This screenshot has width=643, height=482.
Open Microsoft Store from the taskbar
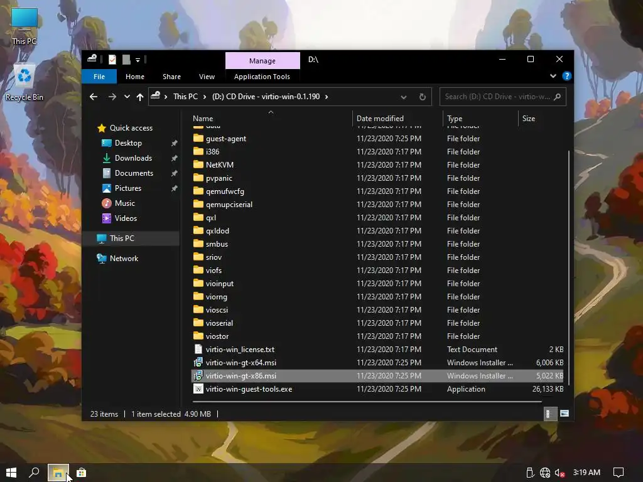pyautogui.click(x=82, y=473)
